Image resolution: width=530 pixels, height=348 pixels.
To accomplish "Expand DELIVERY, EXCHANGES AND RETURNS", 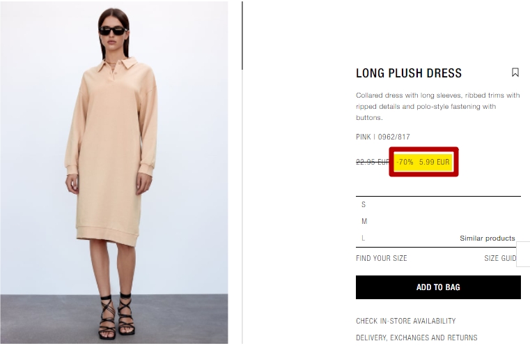I will coord(416,338).
